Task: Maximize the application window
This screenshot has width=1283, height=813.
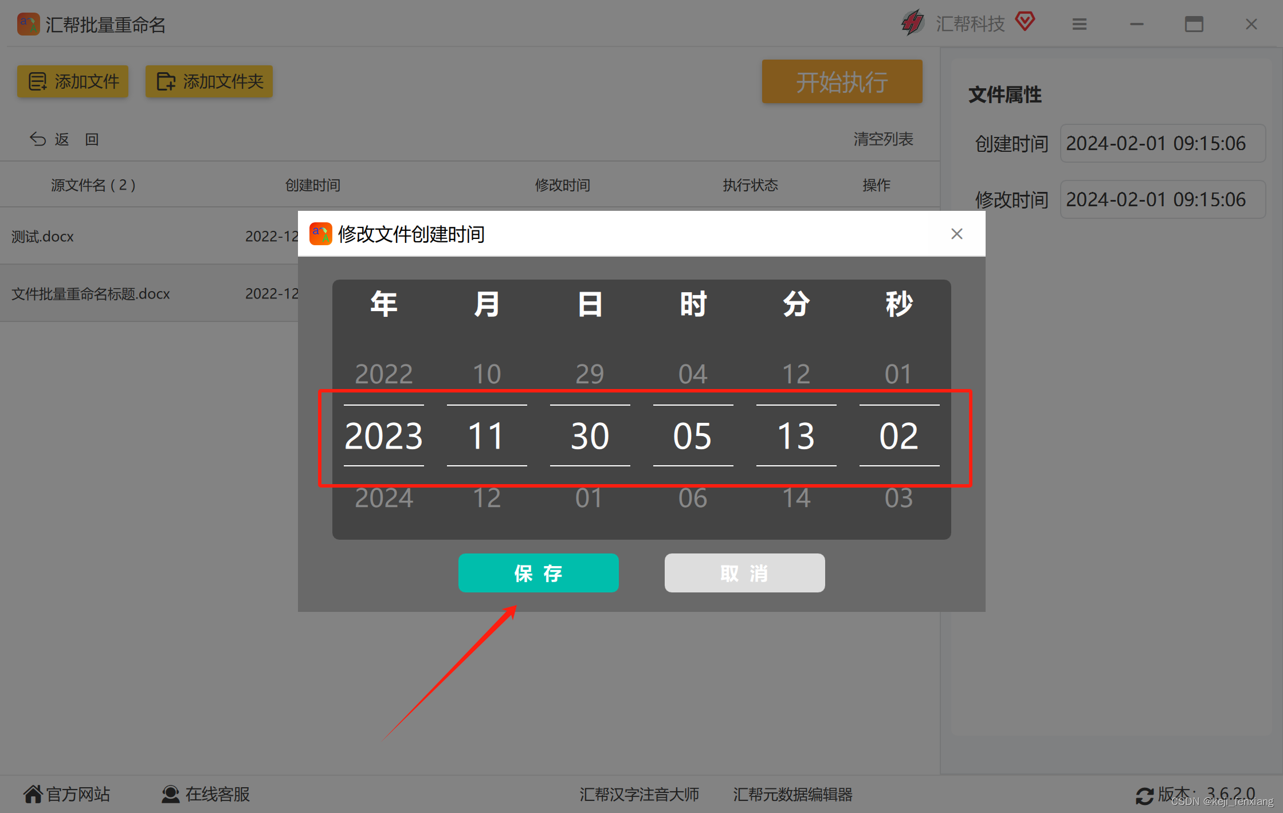Action: 1194,24
